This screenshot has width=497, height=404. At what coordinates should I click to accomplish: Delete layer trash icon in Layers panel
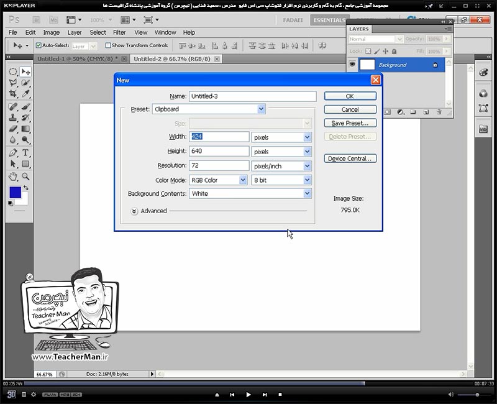click(x=439, y=112)
